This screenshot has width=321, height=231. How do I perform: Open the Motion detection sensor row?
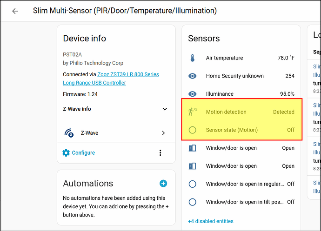point(241,112)
